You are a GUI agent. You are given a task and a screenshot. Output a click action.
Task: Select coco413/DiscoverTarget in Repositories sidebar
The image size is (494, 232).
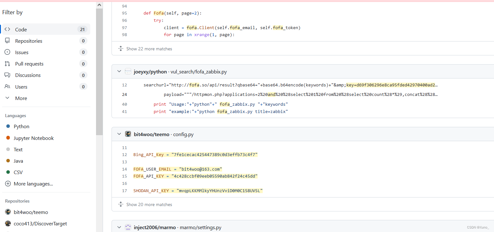pyautogui.click(x=41, y=223)
